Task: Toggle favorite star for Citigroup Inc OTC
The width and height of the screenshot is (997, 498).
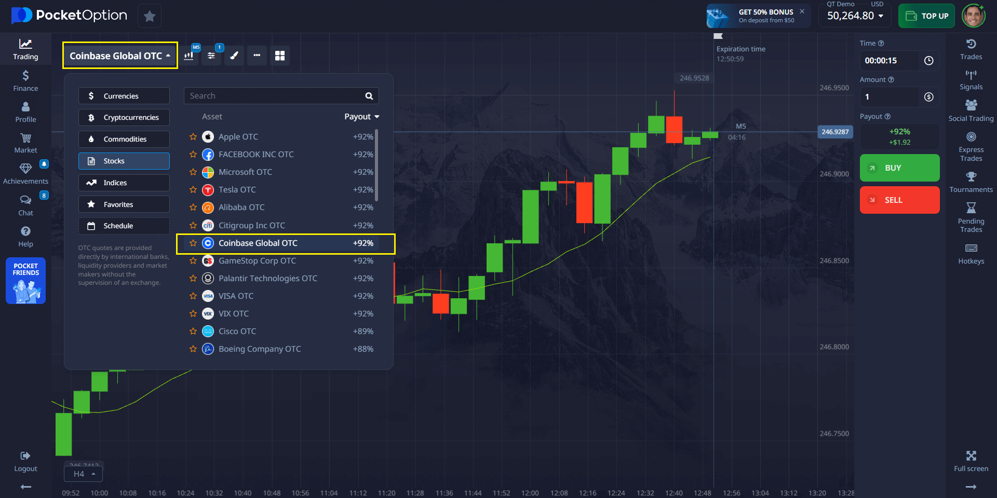Action: 193,226
